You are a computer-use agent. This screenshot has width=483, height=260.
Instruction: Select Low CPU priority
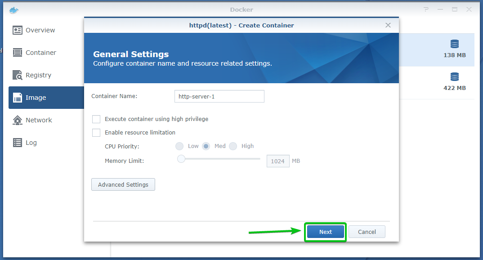pos(179,146)
